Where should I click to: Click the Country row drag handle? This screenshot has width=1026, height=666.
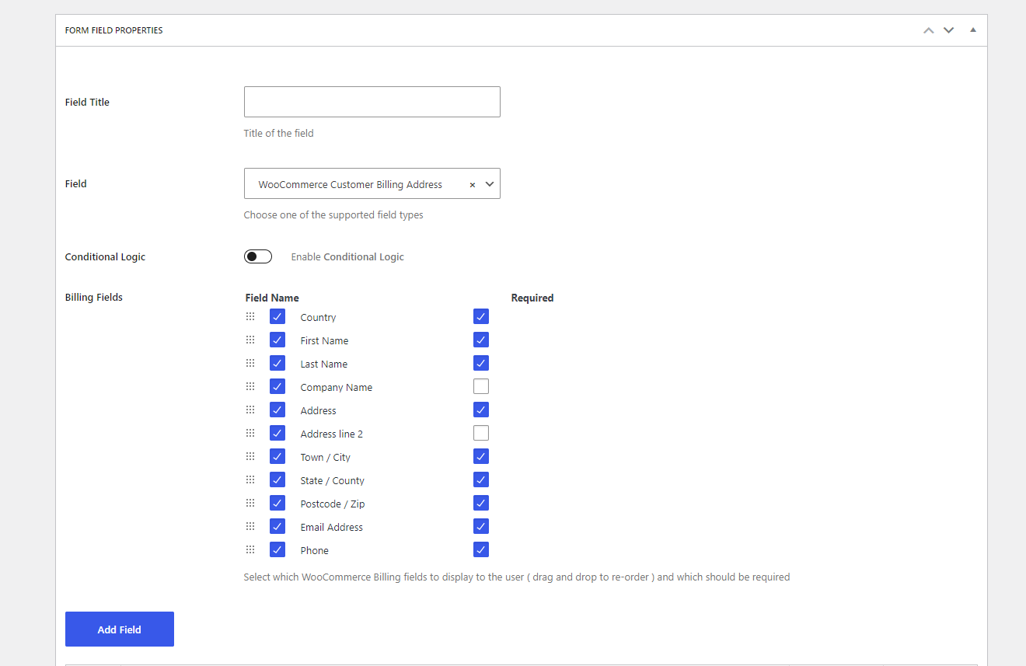tap(250, 316)
